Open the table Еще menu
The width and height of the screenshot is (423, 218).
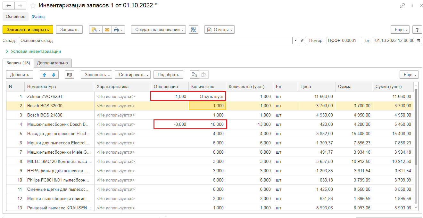tap(409, 75)
